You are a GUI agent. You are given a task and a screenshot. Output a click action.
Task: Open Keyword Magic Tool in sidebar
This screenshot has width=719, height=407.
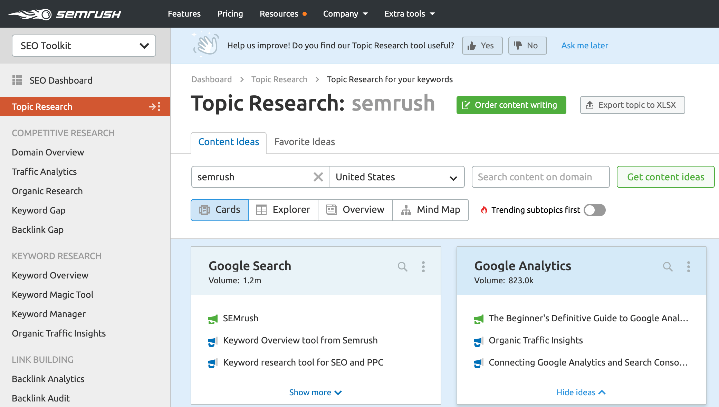point(52,295)
